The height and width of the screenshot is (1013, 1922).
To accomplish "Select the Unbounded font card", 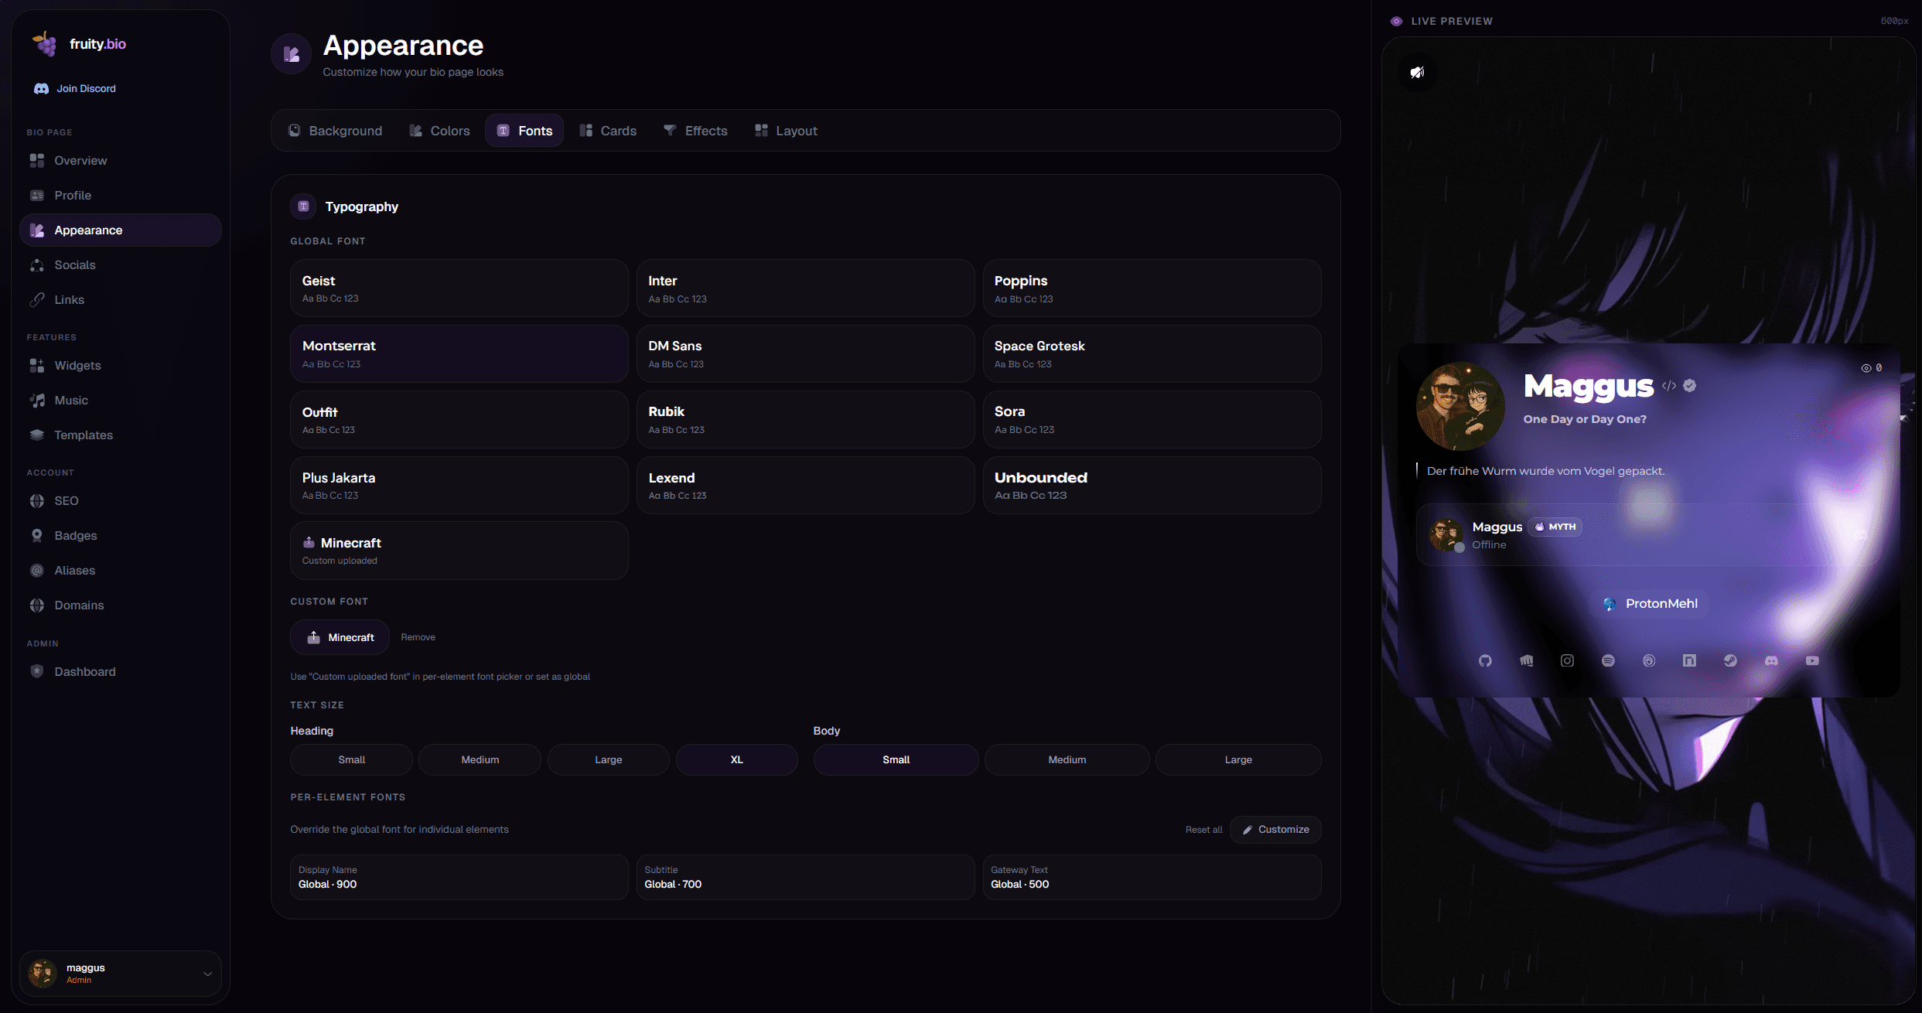I will pyautogui.click(x=1152, y=485).
